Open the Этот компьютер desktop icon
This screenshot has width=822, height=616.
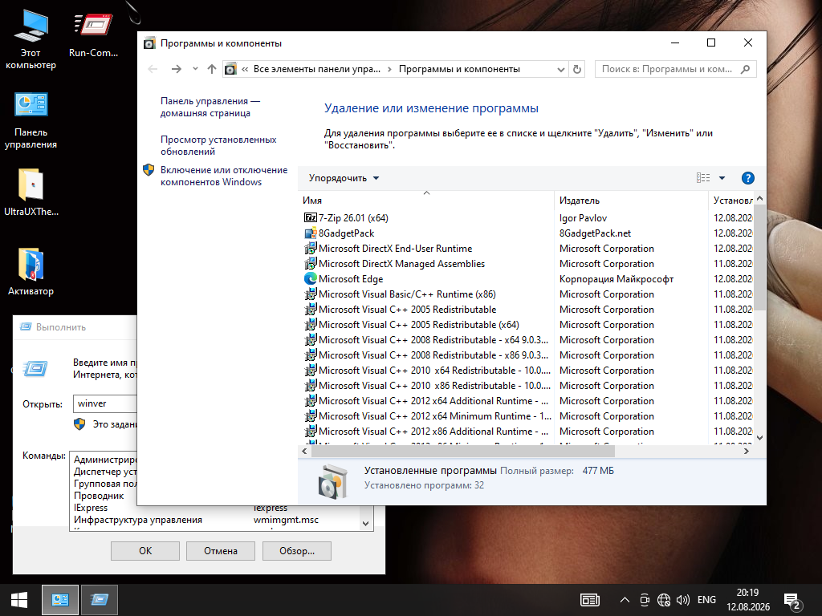click(31, 39)
